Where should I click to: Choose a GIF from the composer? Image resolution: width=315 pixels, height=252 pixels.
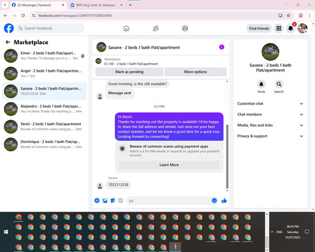120,200
